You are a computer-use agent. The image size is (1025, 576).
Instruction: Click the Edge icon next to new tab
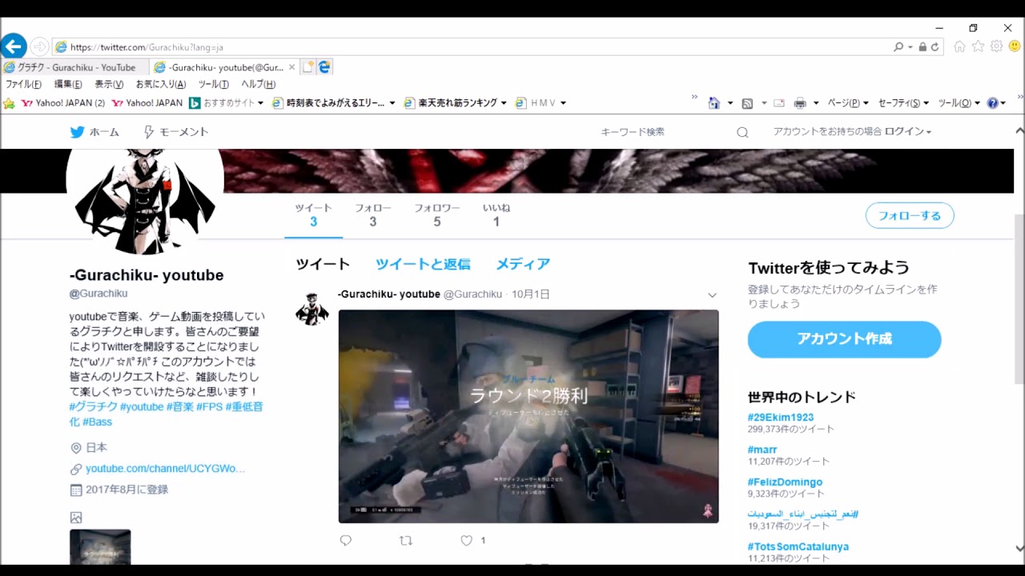pyautogui.click(x=324, y=68)
